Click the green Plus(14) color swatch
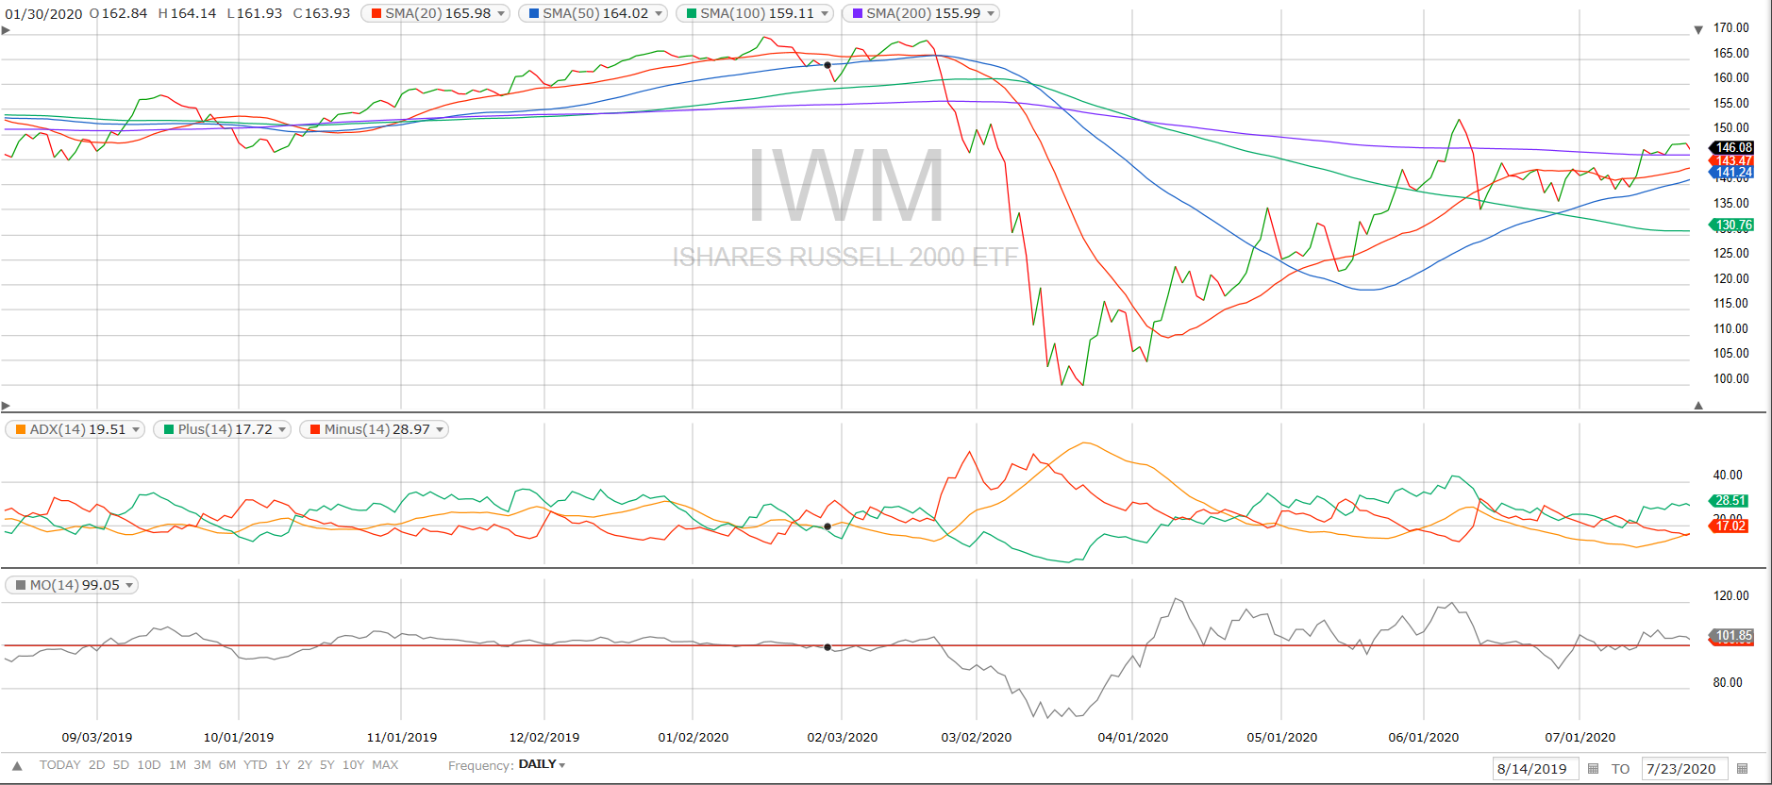The image size is (1772, 785). [x=169, y=429]
